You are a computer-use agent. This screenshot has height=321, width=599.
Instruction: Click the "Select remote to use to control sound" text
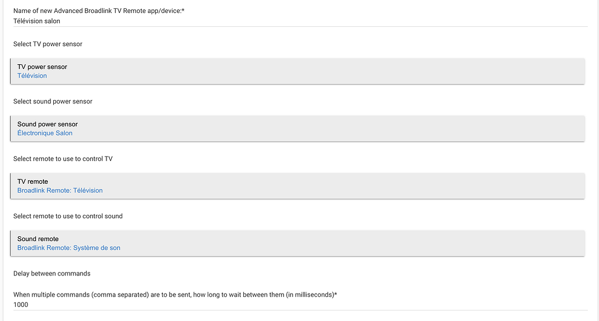(x=68, y=216)
